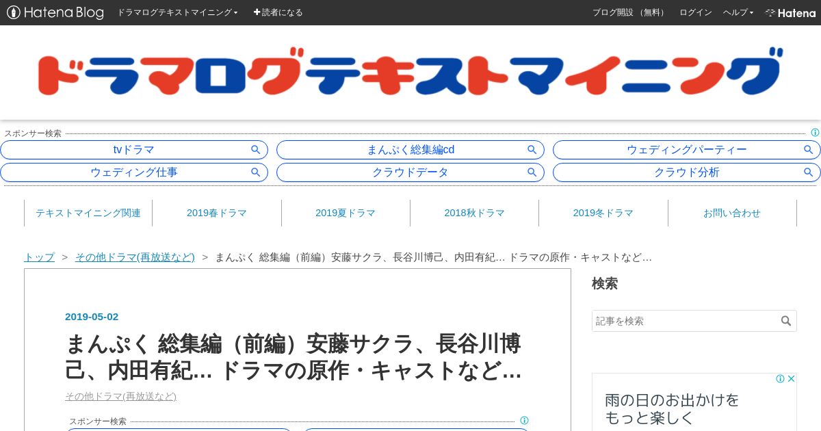
Task: Click info icon in article sponsor search
Action: pos(524,421)
